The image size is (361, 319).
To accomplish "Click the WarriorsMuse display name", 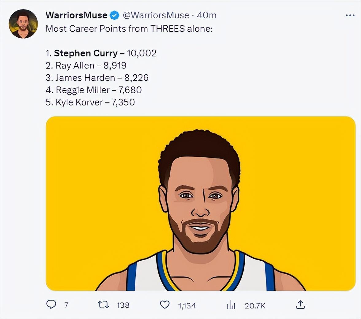I will pyautogui.click(x=76, y=15).
